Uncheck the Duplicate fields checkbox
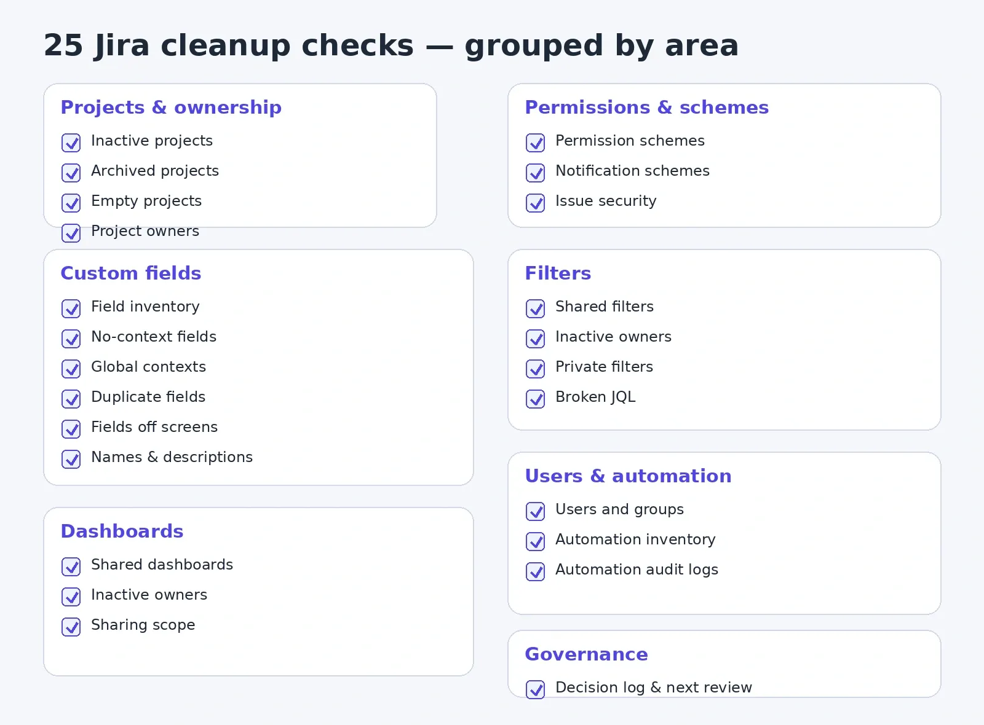This screenshot has height=725, width=984. [x=71, y=399]
